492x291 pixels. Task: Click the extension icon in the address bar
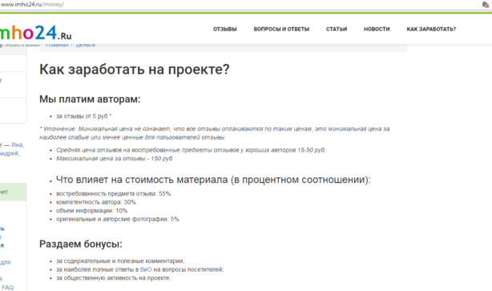[485, 4]
